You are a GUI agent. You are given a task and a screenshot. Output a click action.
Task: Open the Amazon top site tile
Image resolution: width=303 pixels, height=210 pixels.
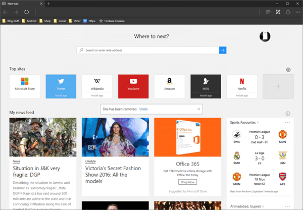click(170, 86)
